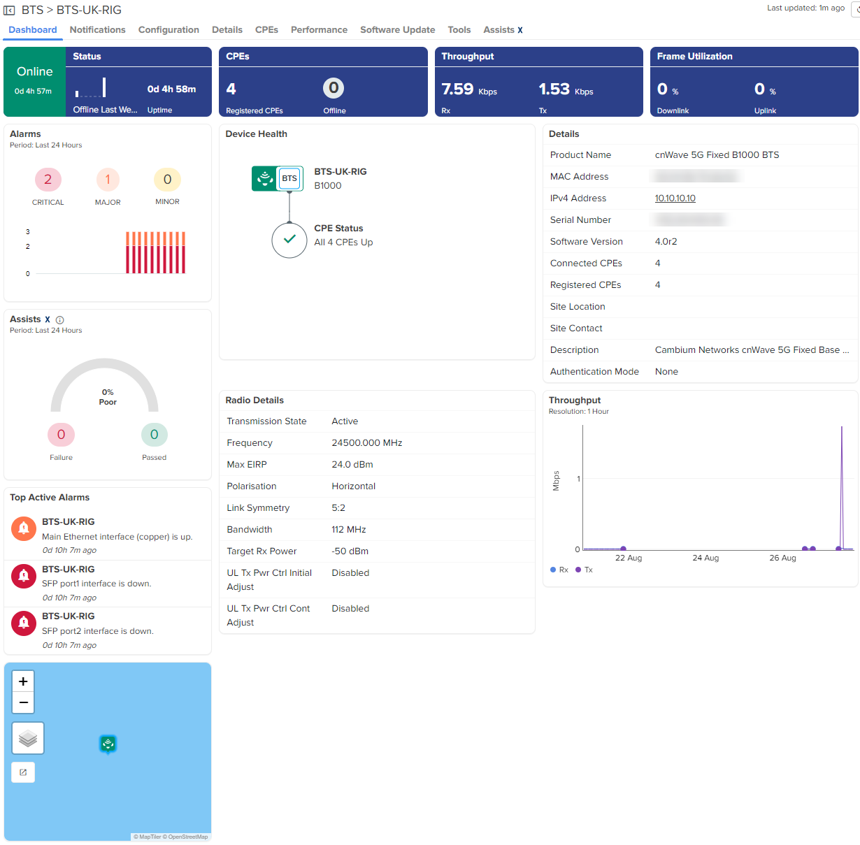Open the Assists X tab
Image resolution: width=860 pixels, height=845 pixels.
[503, 30]
